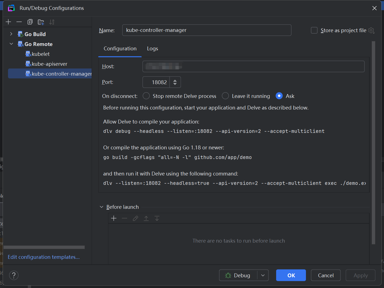Screen dimensions: 384x288
Task: Click the dlv --listen=:18082 exec command text
Action: click(234, 183)
